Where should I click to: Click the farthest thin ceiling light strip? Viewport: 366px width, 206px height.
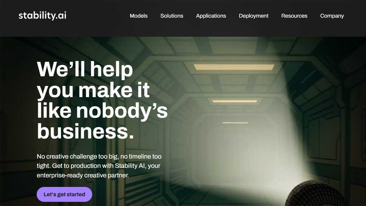235,123
